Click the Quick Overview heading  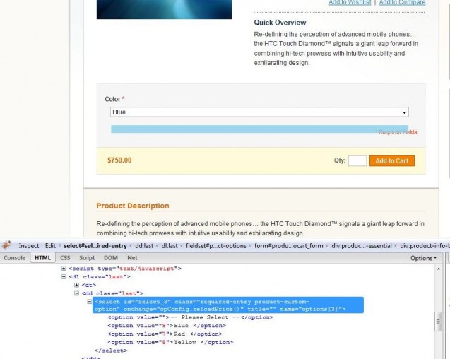point(280,23)
